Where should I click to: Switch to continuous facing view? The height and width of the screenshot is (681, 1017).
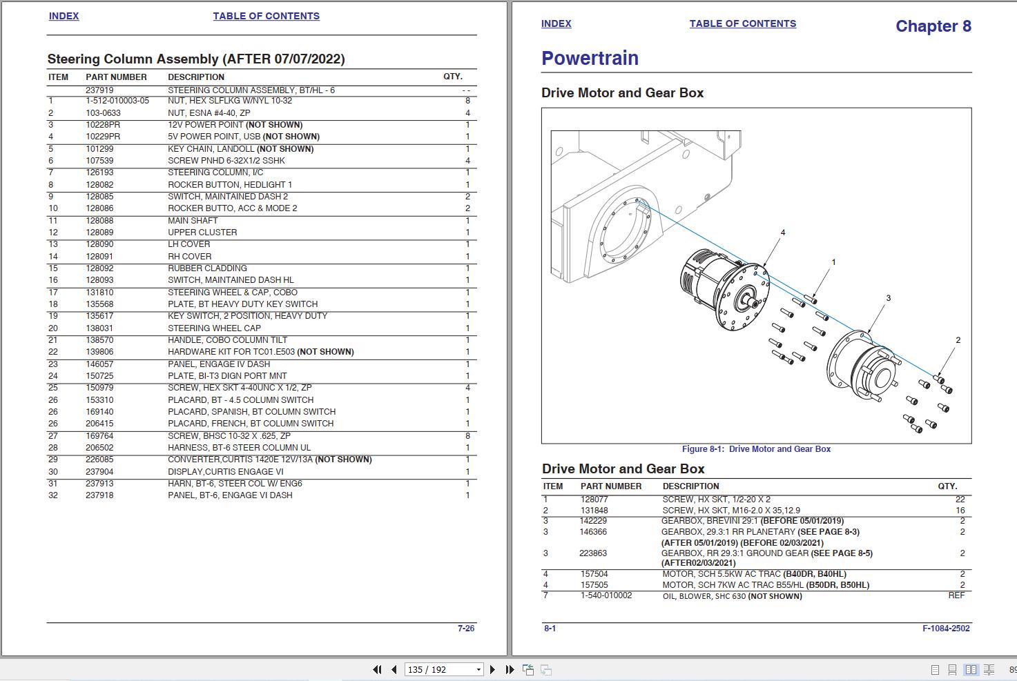point(989,669)
